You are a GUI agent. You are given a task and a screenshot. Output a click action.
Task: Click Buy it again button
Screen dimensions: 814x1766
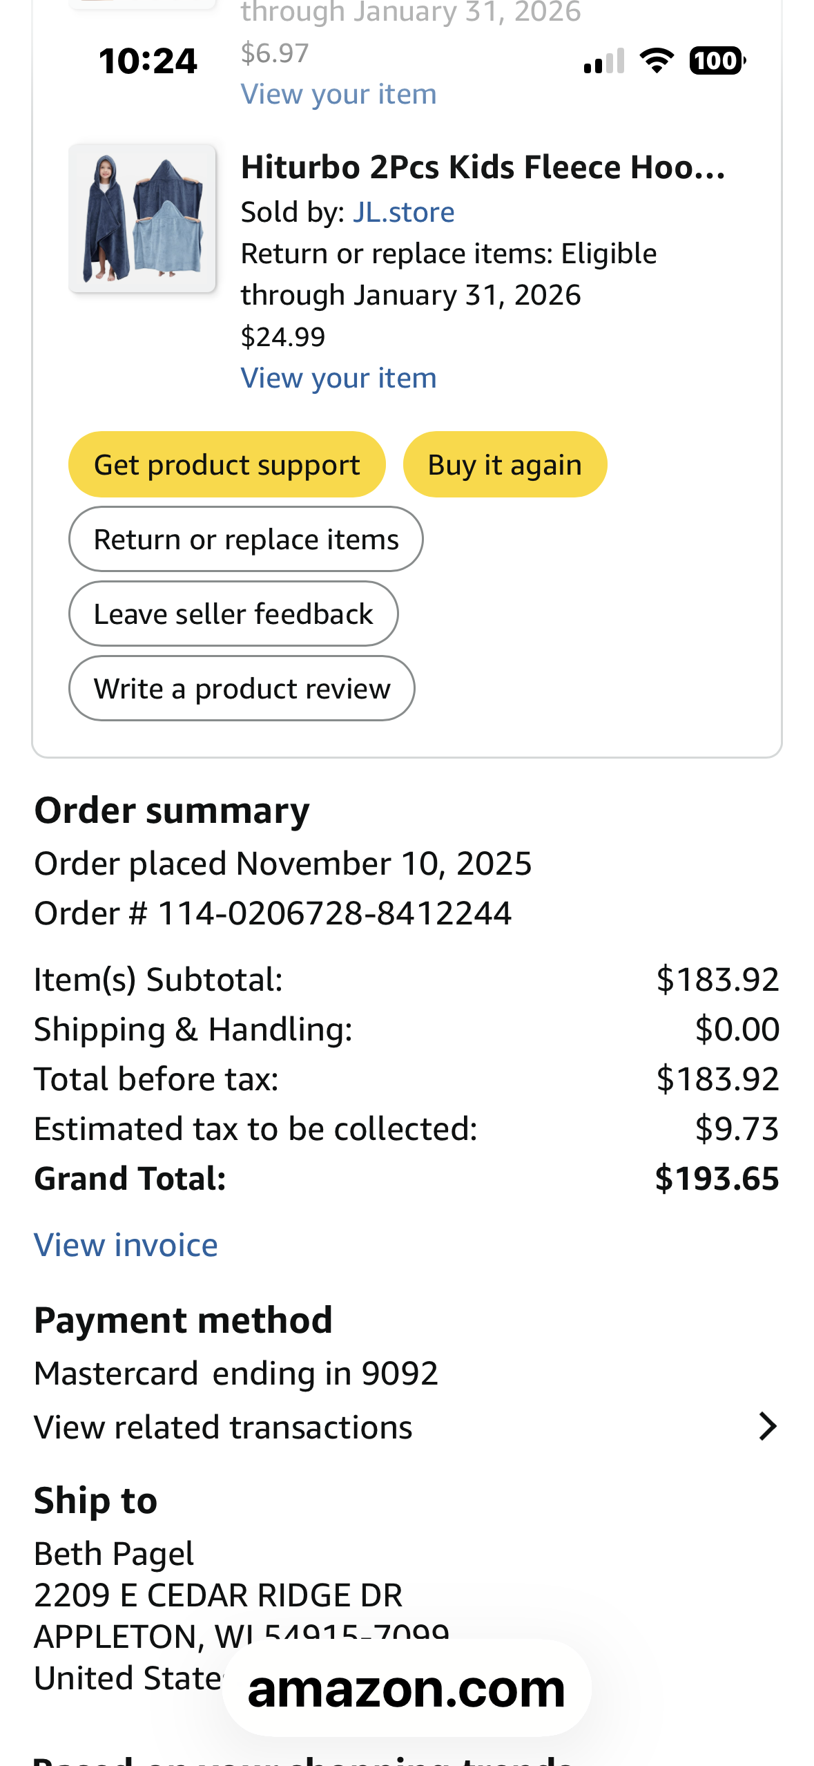(x=505, y=464)
